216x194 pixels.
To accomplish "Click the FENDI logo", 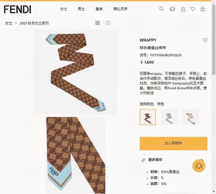I will coord(18,9).
